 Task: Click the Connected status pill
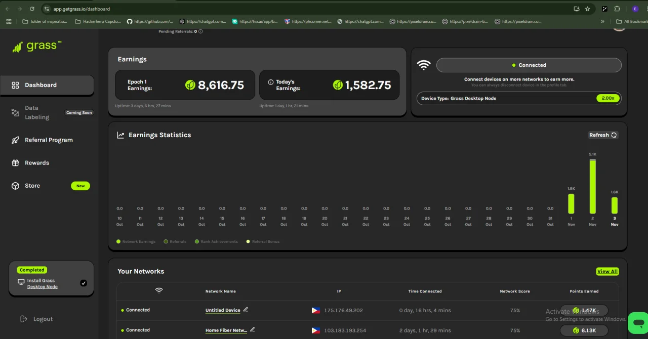tap(529, 65)
